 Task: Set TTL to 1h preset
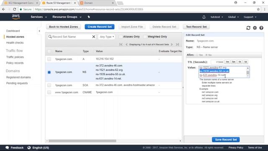click(240, 62)
